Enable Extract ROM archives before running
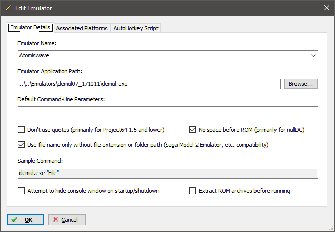The image size is (335, 232). [192, 191]
